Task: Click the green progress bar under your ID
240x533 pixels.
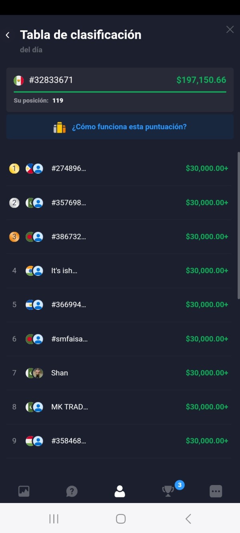Action: 120,92
